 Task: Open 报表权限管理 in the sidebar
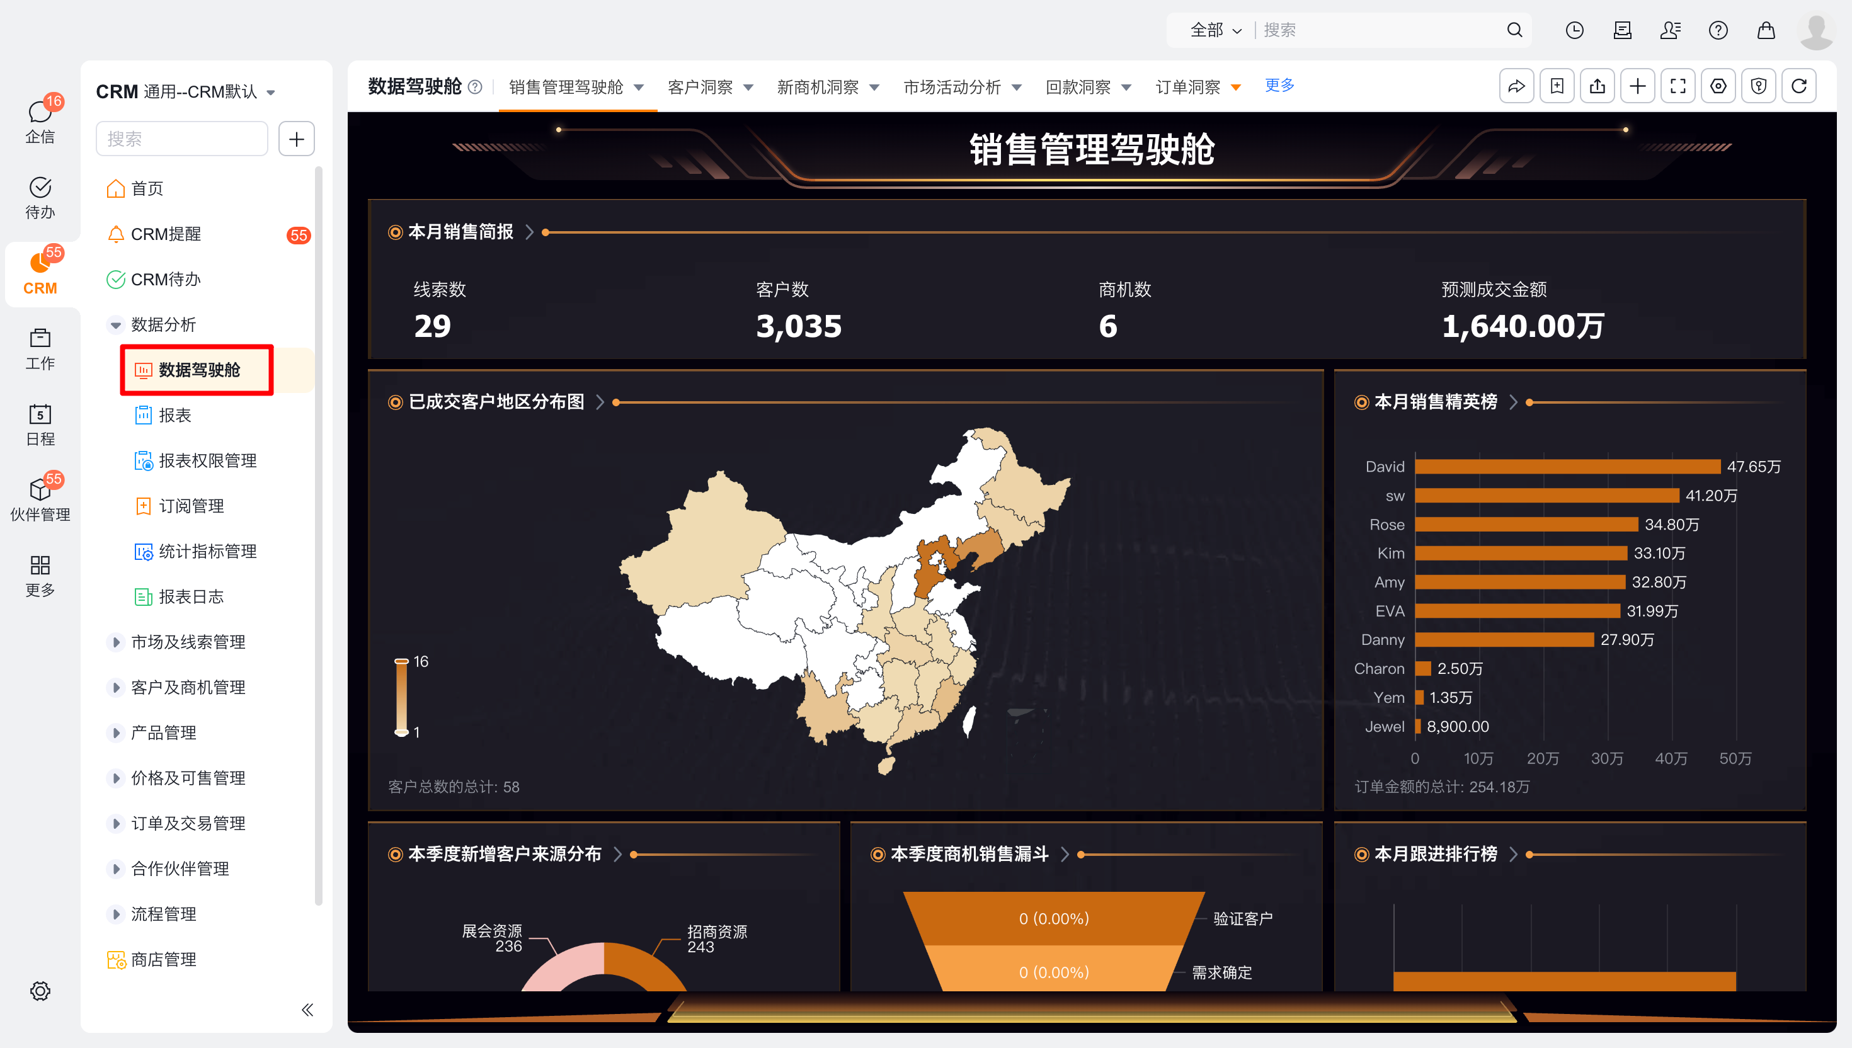[207, 460]
